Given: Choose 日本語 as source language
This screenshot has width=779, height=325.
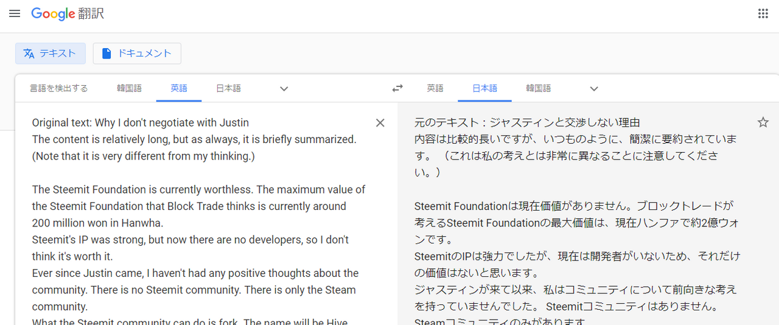Looking at the screenshot, I should click(x=228, y=88).
